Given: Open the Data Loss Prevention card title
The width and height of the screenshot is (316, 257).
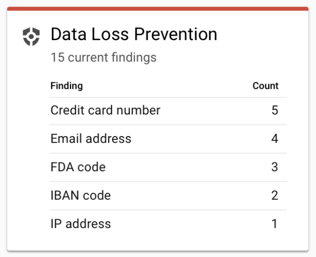Looking at the screenshot, I should [x=134, y=34].
